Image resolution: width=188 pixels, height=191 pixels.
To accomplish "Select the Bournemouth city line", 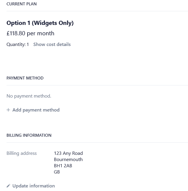I will click(x=68, y=159).
